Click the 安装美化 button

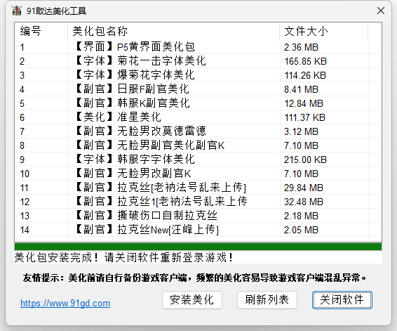pyautogui.click(x=192, y=300)
